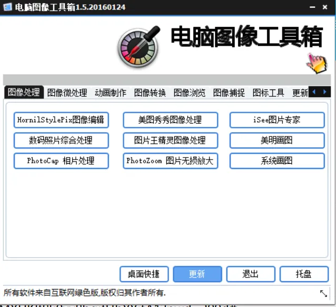Send to tray with 托盘 button

[304, 274]
